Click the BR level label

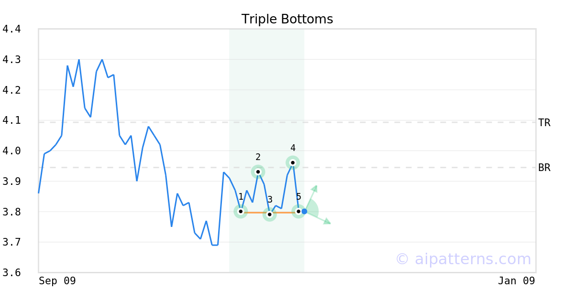[x=544, y=168]
